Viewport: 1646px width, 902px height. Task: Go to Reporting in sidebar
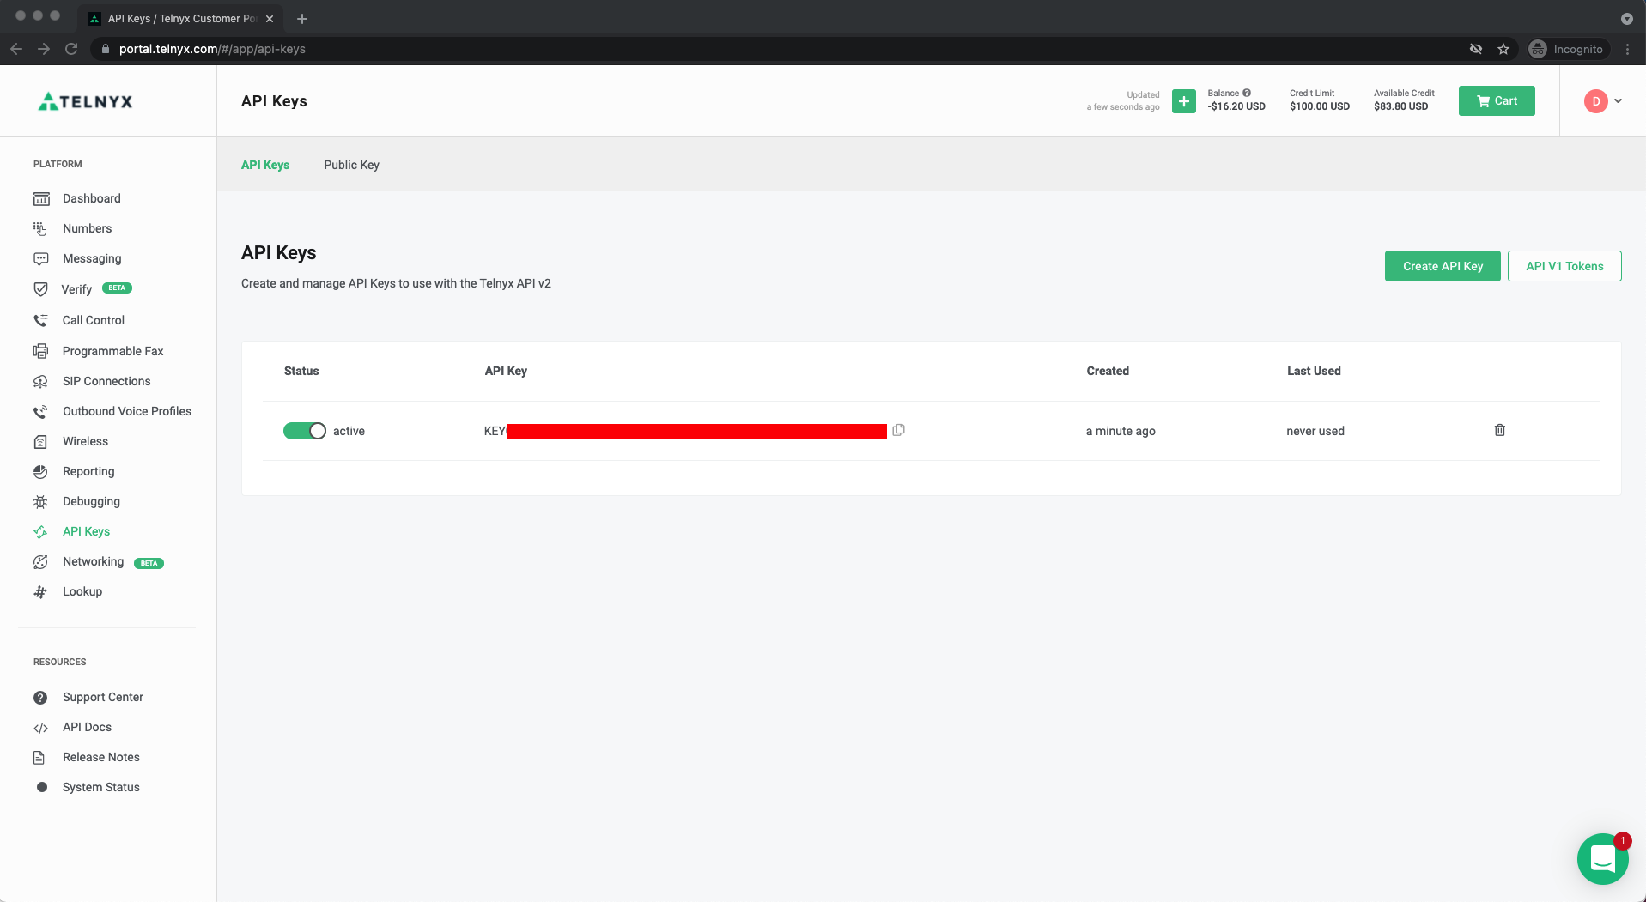pos(88,471)
